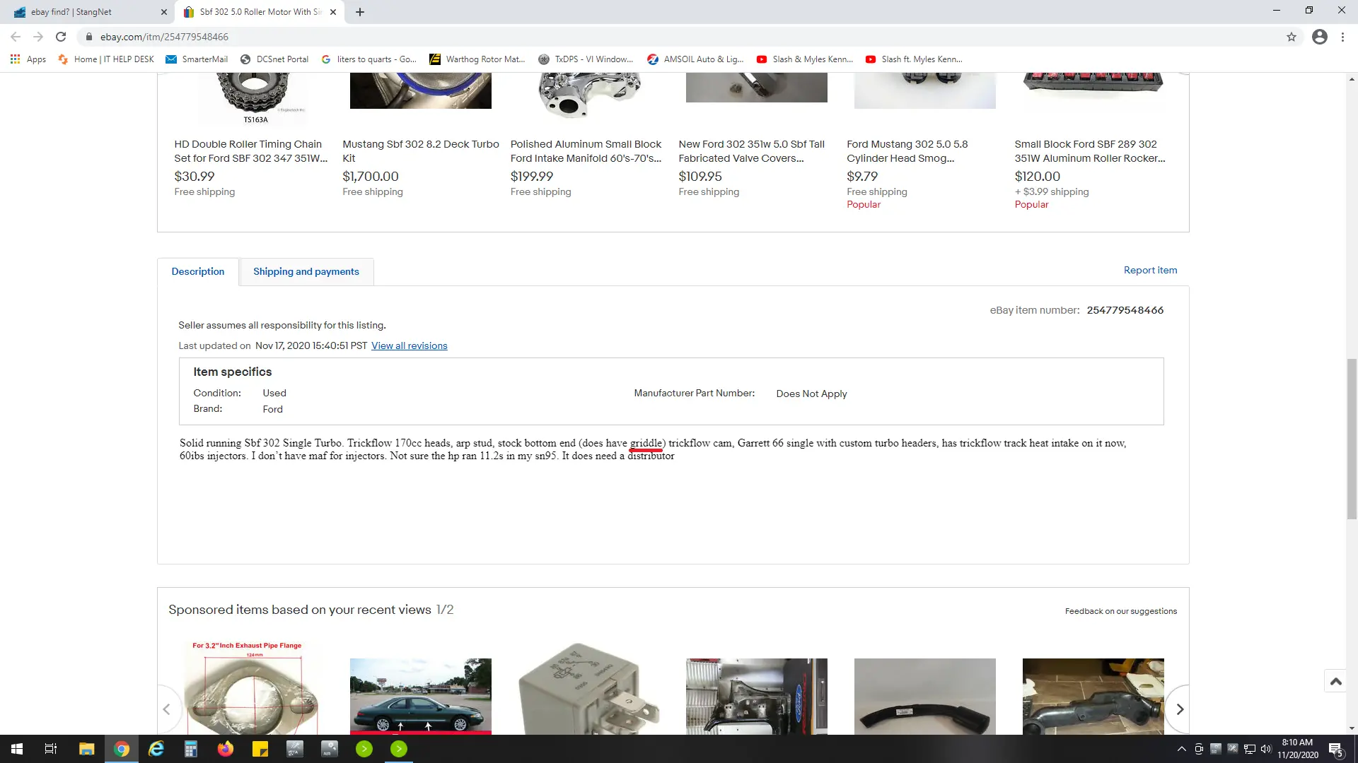Open Mustang Sbf 302 8.2 Deck Turbo Kit listing
The image size is (1358, 763).
pos(420,151)
